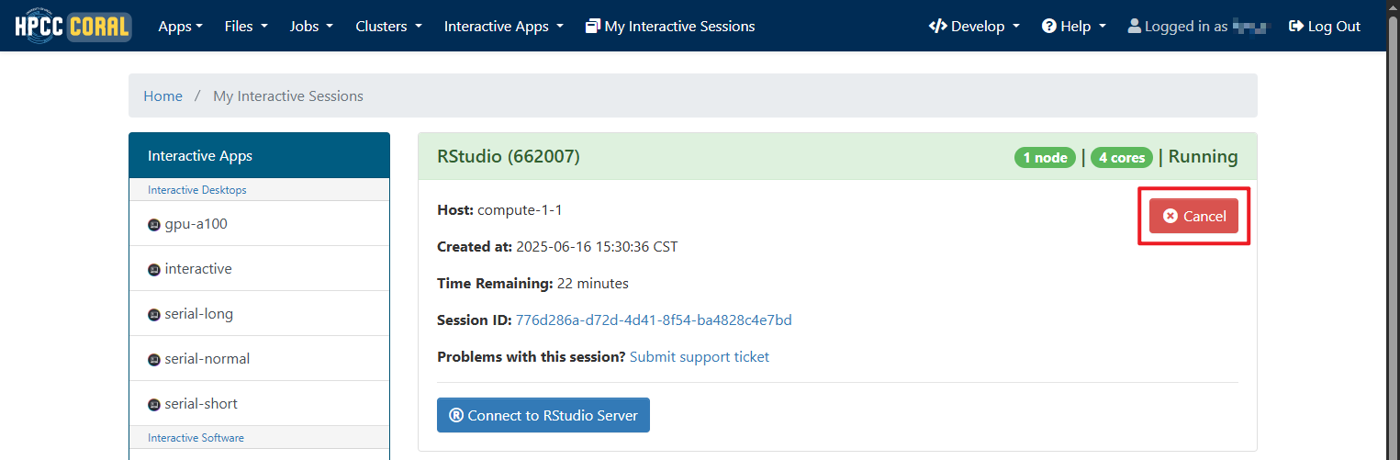Click the icon beside interactive
1400x460 pixels.
(154, 269)
